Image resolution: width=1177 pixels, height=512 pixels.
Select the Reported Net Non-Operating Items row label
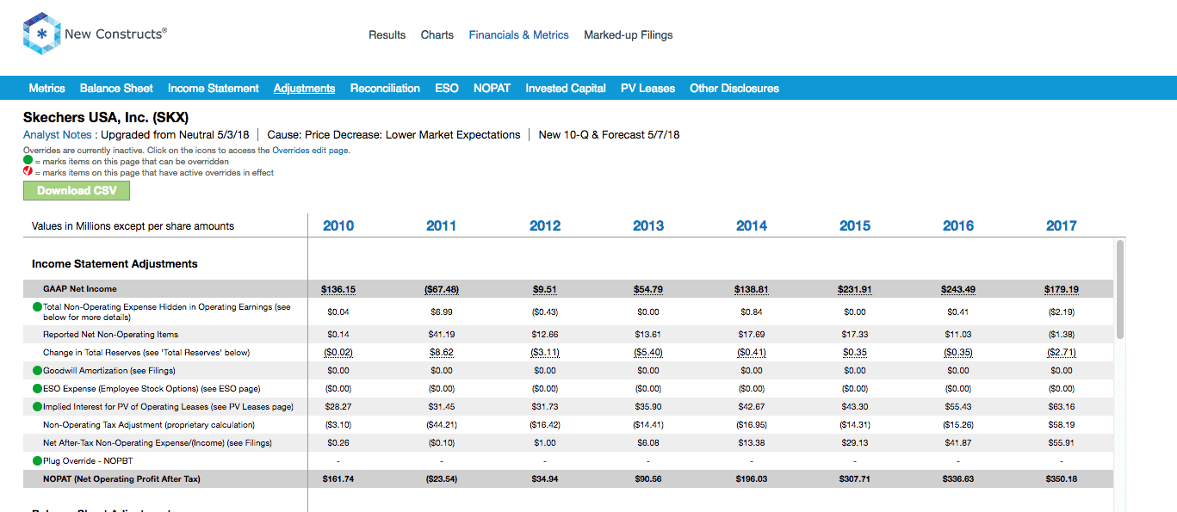tap(111, 335)
